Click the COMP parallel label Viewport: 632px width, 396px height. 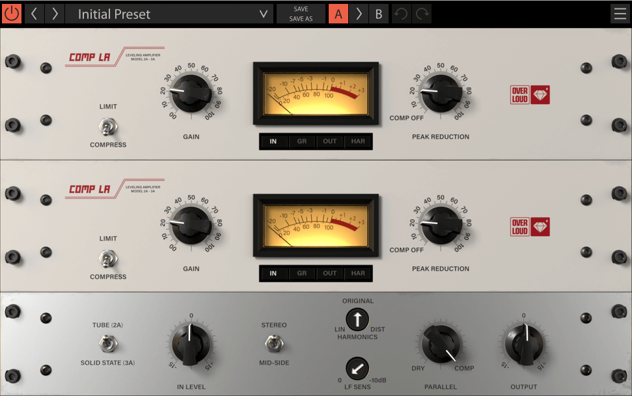point(464,368)
